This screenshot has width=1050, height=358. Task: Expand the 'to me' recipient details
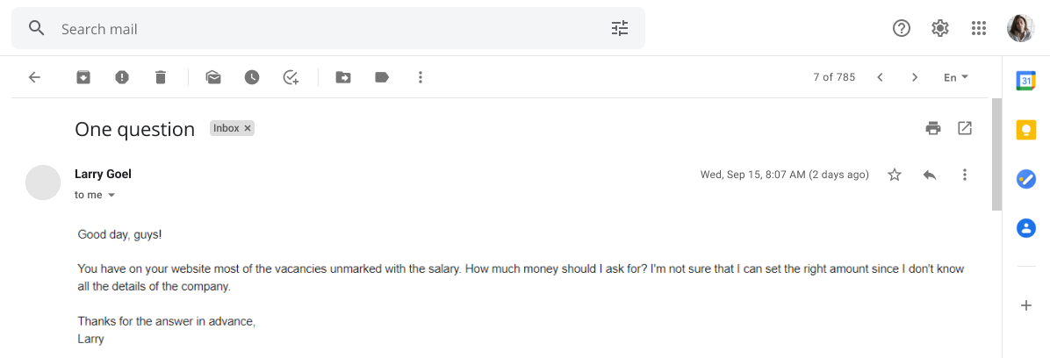tap(111, 195)
